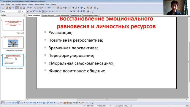Toggle Align Right paragraph button
Viewport: 190px width, 107px height.
[x=50, y=11]
